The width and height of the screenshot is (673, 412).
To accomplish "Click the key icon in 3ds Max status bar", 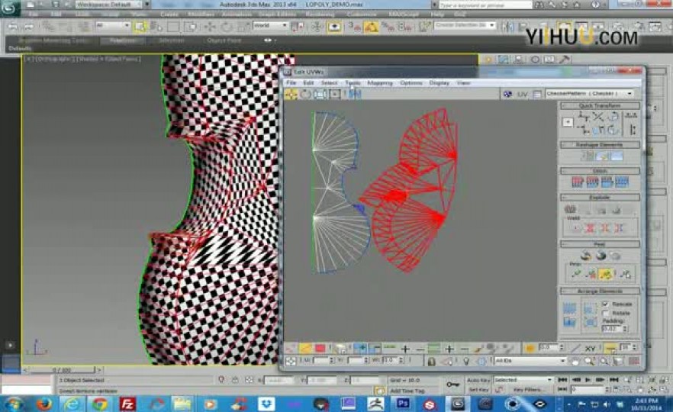I will coord(452,384).
